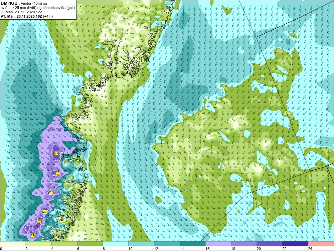Click the legend scale number 20
This screenshot has height=251, width=334.
coord(259,249)
